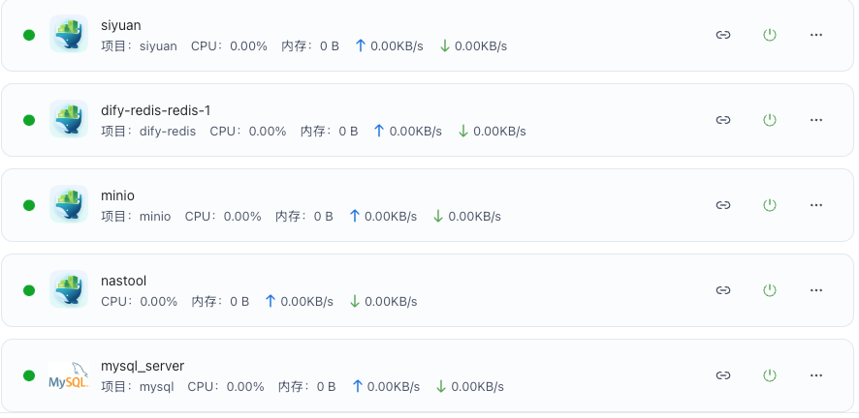Toggle power for dify-redis-redis-1 container
Screen dimensions: 859x418
click(770, 120)
